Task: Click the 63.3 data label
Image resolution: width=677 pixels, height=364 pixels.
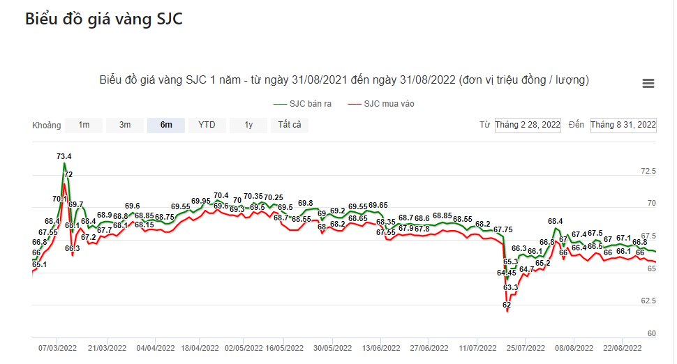Action: pyautogui.click(x=510, y=287)
